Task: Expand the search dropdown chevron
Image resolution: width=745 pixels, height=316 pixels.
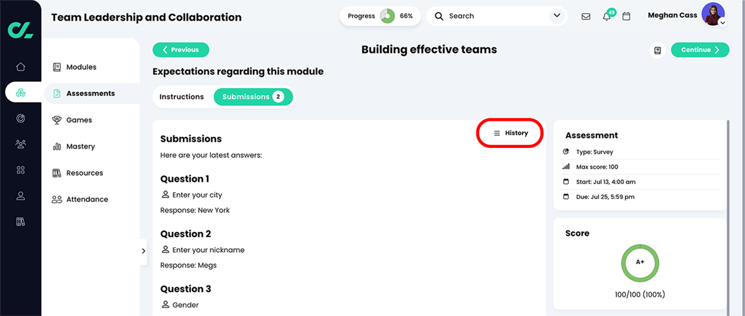Action: [556, 16]
